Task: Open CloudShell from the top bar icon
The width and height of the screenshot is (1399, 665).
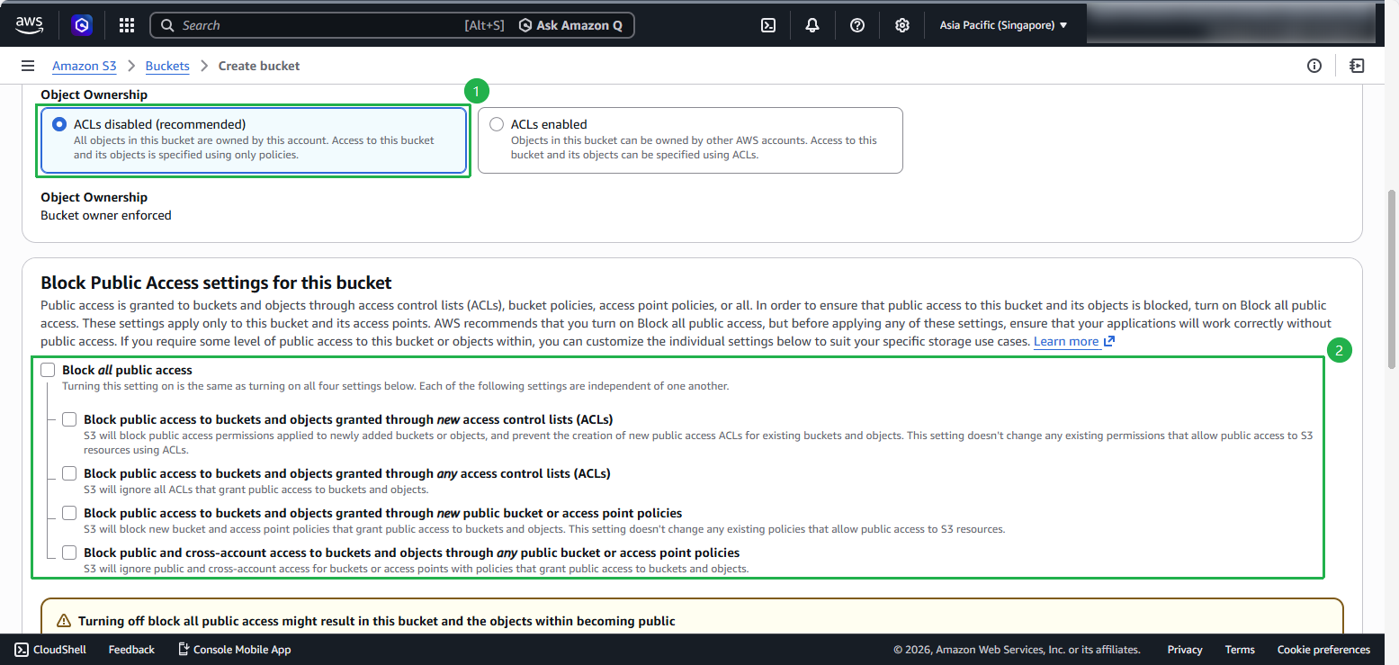Action: click(768, 25)
